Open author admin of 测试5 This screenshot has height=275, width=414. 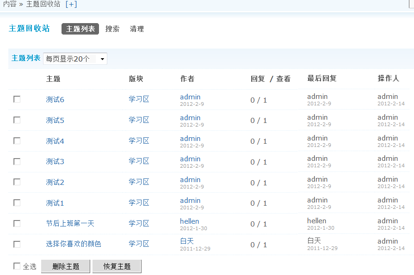pos(190,118)
